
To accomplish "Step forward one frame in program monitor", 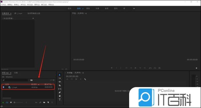I will click(140, 68).
